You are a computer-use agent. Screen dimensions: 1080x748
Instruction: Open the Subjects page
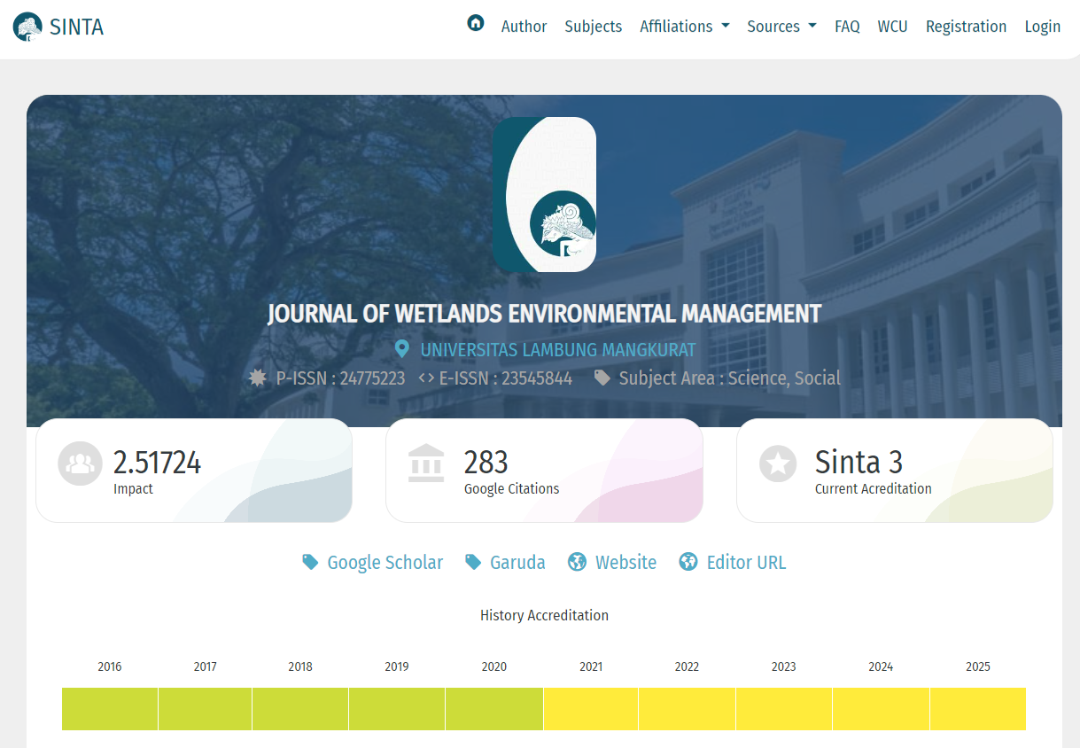pyautogui.click(x=593, y=27)
